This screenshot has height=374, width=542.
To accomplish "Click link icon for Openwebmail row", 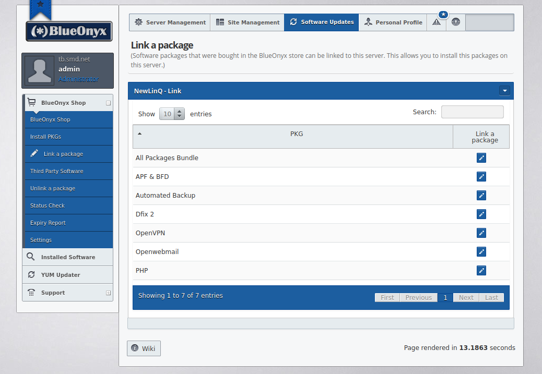I will [481, 252].
